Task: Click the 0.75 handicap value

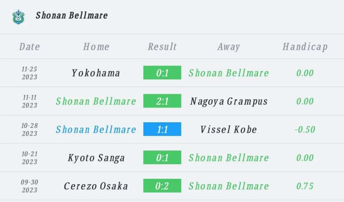Action: (x=305, y=186)
